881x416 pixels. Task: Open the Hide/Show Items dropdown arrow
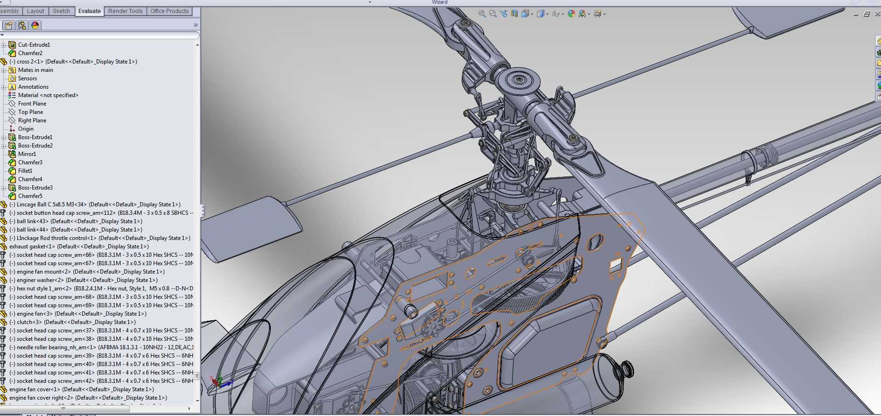(x=563, y=14)
